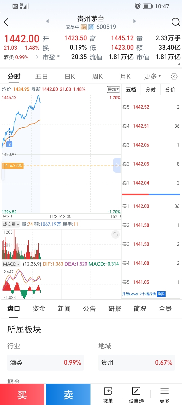Tap the 市盈TTM ratio label

51,57
